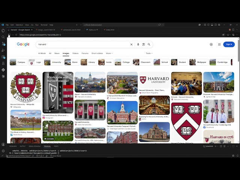Open the Testing flask icon view
This screenshot has width=240, height=180.
pos(3,63)
